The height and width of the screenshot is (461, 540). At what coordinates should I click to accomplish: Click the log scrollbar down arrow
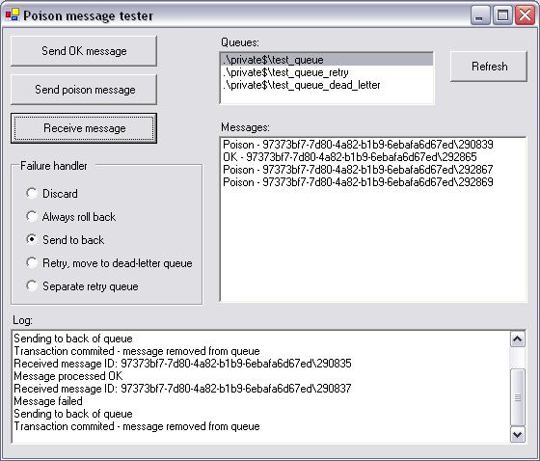coord(517,434)
